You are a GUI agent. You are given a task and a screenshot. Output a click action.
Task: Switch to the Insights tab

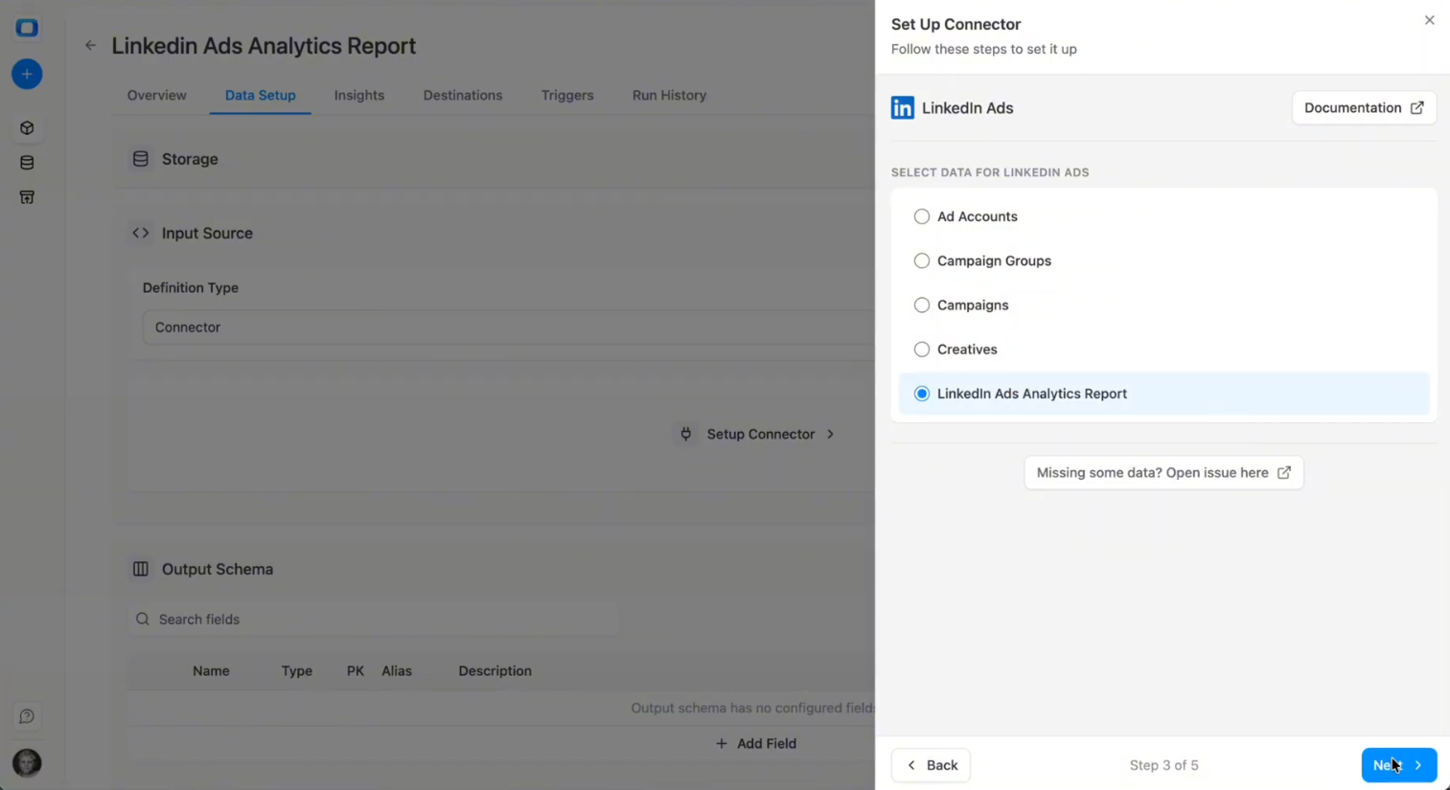click(x=358, y=95)
